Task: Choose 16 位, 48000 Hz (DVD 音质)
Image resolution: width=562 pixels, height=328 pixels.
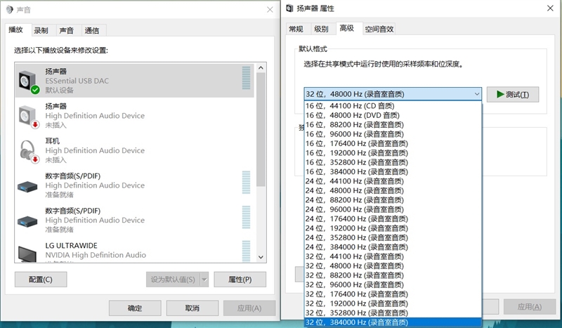Action: coord(393,115)
